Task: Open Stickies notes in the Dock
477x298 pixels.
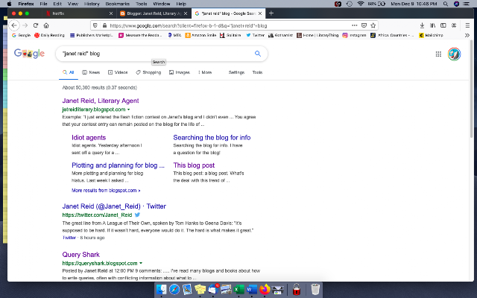Action: (x=200, y=289)
